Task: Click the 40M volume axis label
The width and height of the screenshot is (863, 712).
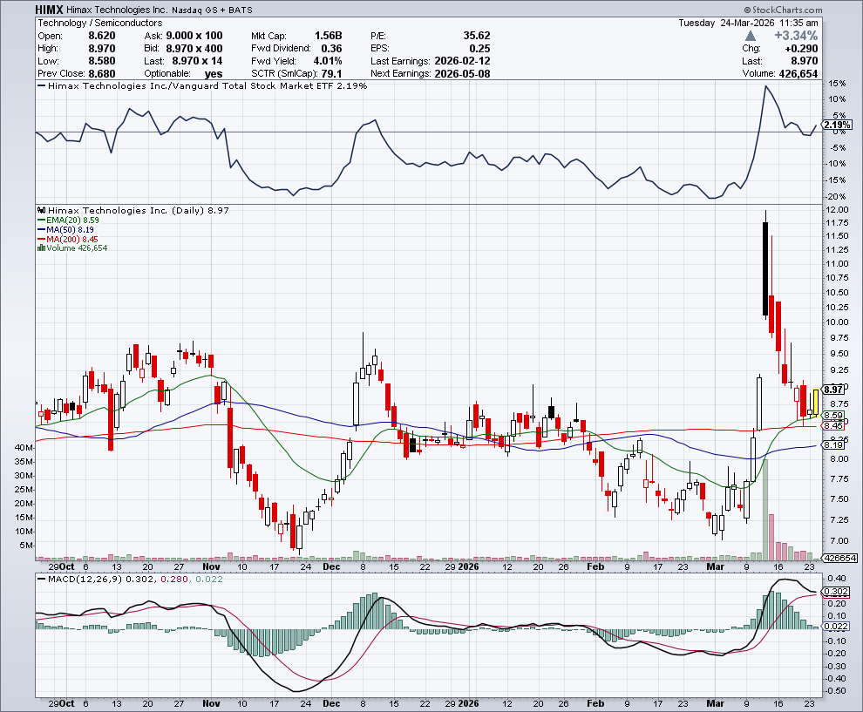Action: (x=24, y=448)
